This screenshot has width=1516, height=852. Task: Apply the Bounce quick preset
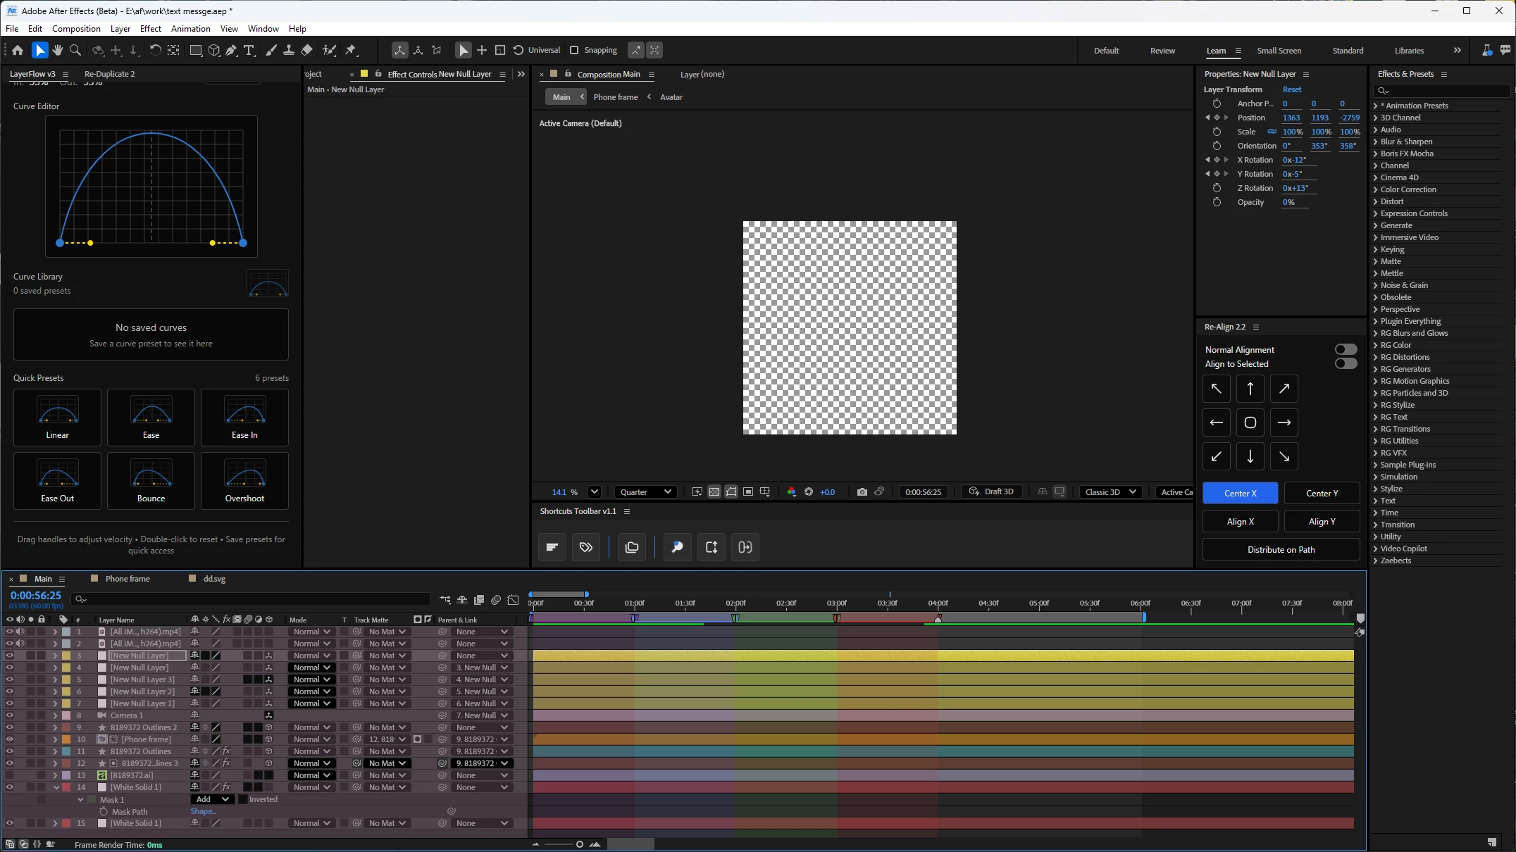pos(151,480)
